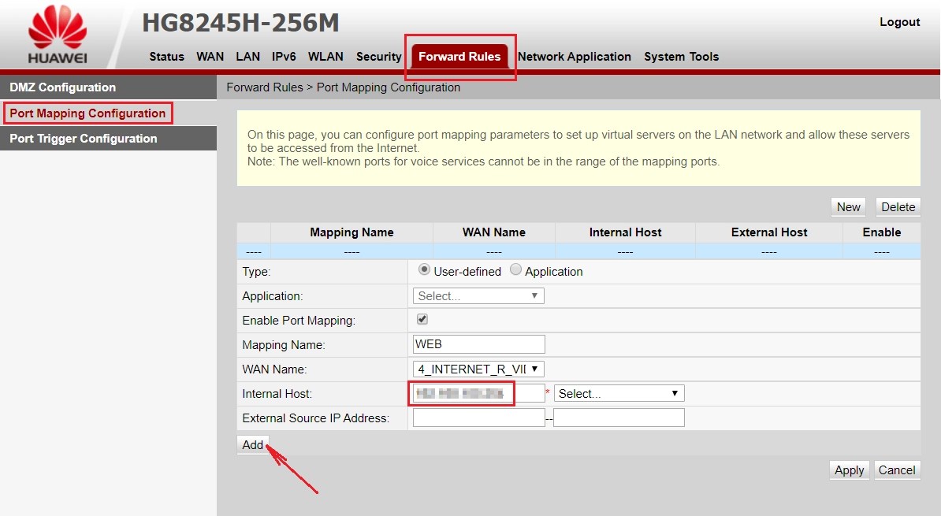
Task: Uncheck the Enable Port Mapping checkbox
Action: click(x=422, y=319)
